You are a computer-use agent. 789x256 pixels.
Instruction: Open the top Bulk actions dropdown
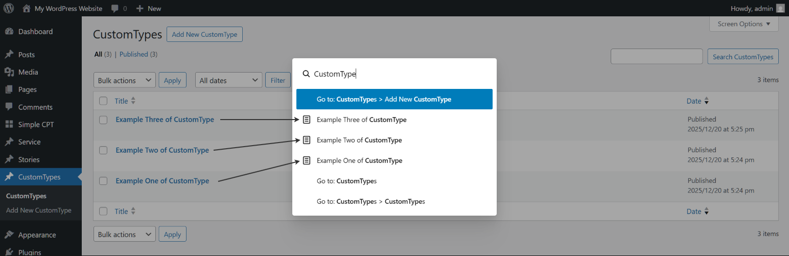click(125, 80)
